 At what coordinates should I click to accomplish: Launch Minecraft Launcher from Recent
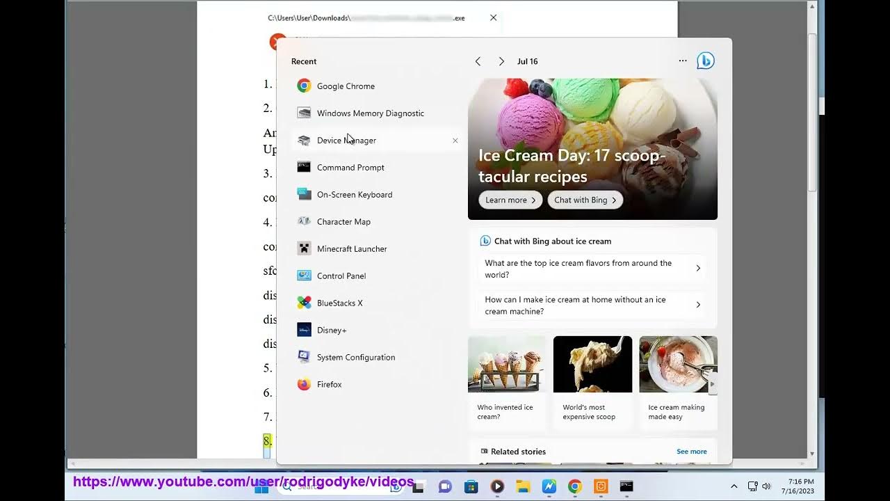[375, 248]
